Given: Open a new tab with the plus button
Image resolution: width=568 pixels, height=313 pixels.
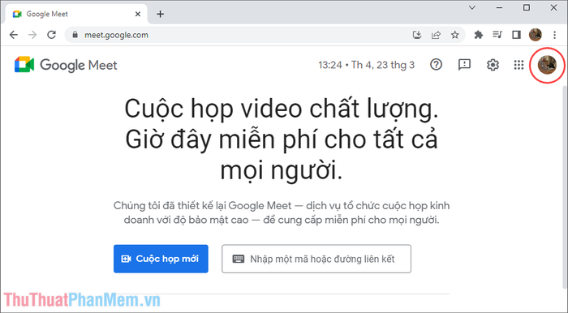Looking at the screenshot, I should point(160,14).
